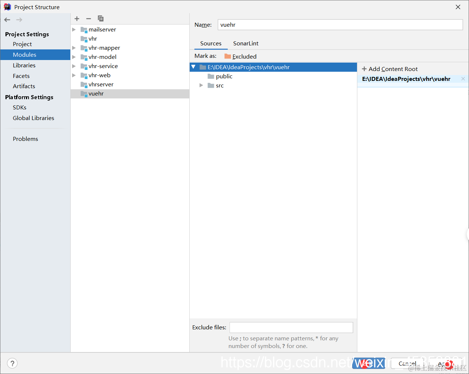Expand the vhr-mapper module node
The height and width of the screenshot is (374, 469).
coord(74,48)
